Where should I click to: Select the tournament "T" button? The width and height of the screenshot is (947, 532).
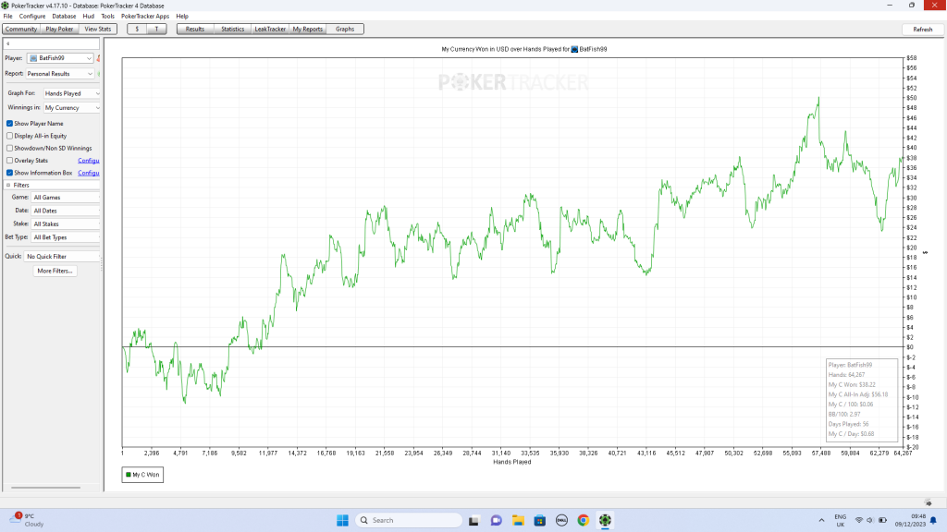(157, 29)
